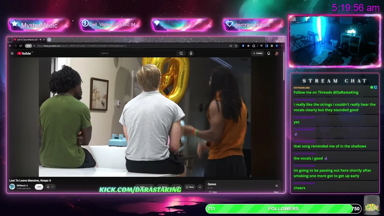This screenshot has width=384, height=216.
Task: Click the followers goal progress bar
Action: point(283,209)
